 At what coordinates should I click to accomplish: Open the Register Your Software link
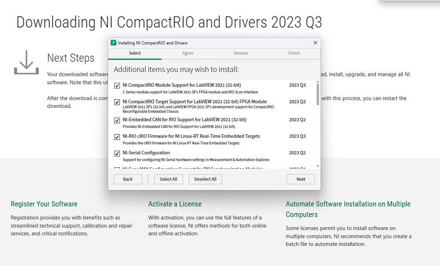[x=44, y=204]
